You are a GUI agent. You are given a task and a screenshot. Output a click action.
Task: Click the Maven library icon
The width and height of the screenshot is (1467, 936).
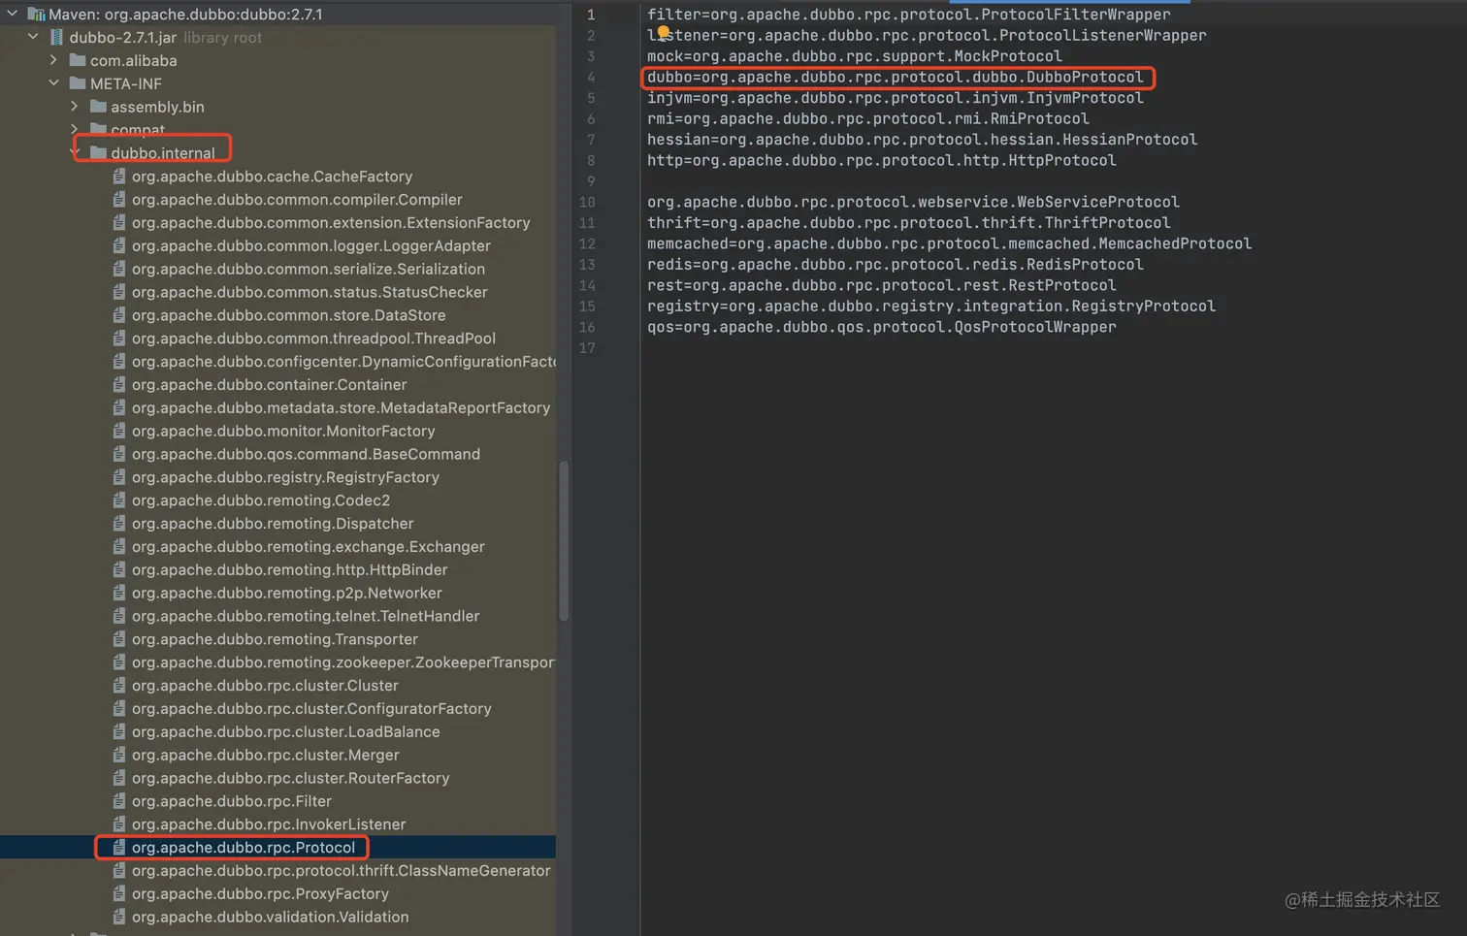[x=37, y=14]
